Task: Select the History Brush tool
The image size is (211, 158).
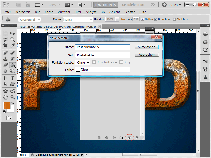Action: pos(12,59)
